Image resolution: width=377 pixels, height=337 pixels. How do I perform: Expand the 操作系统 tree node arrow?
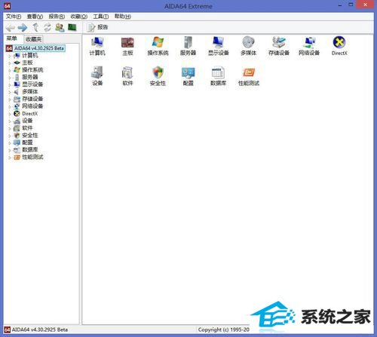[10, 70]
